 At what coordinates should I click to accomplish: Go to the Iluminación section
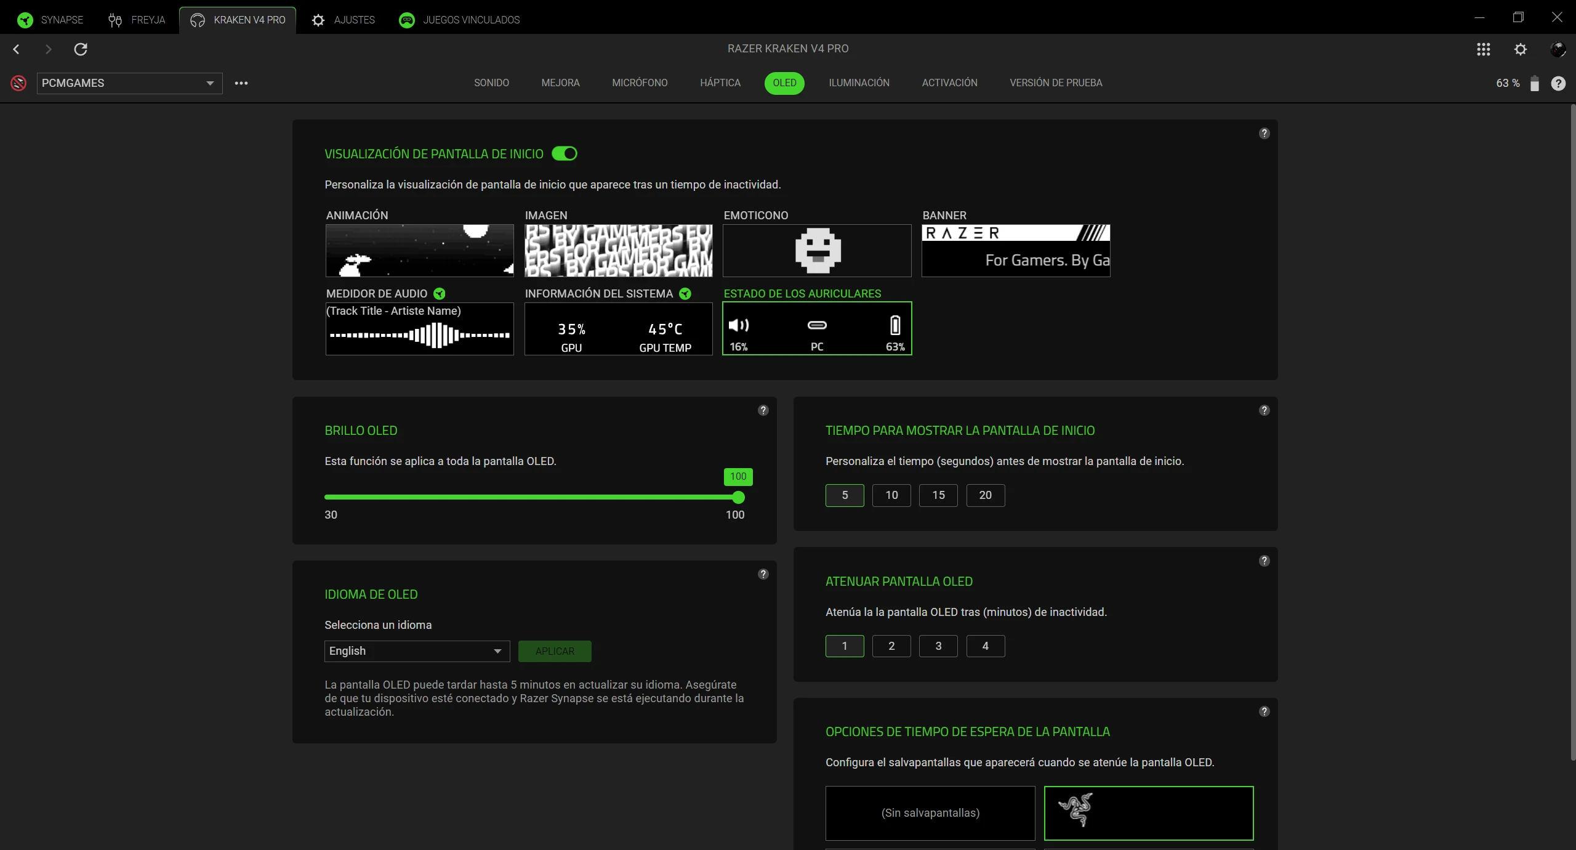point(859,83)
